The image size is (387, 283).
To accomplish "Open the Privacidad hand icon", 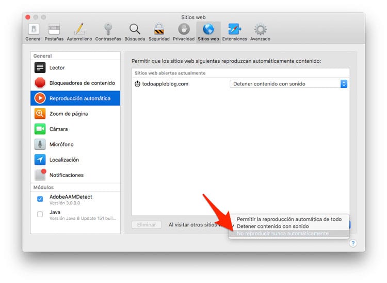I will 184,29.
